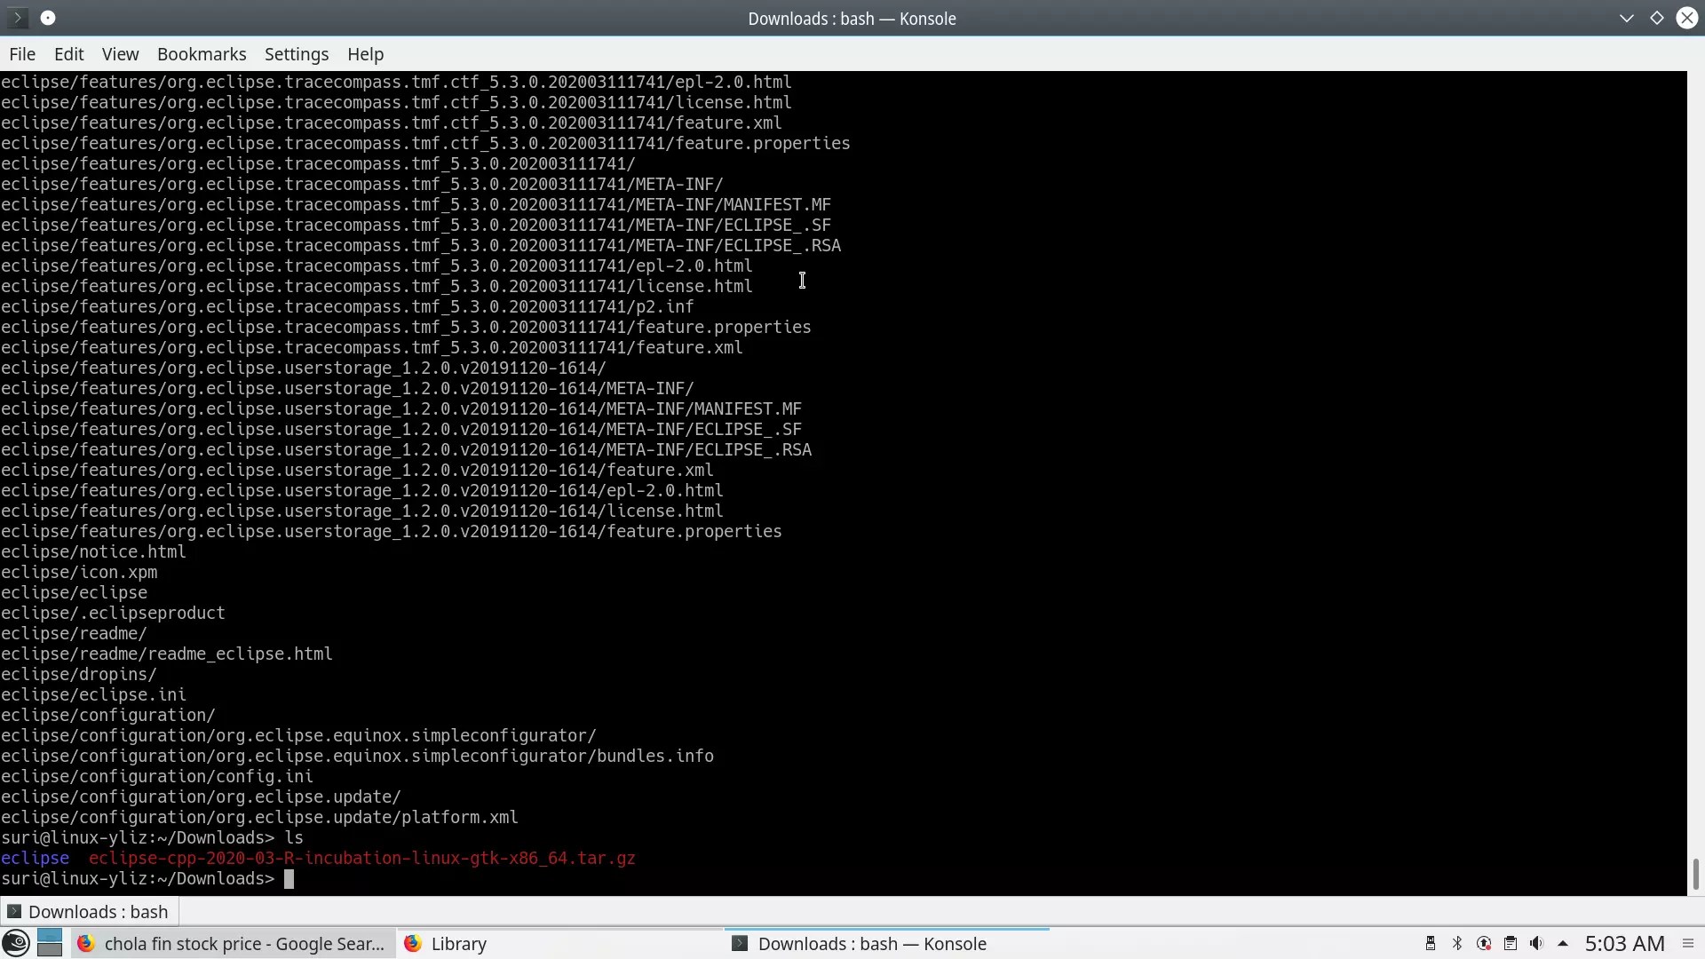Open the Settings menu

click(297, 54)
